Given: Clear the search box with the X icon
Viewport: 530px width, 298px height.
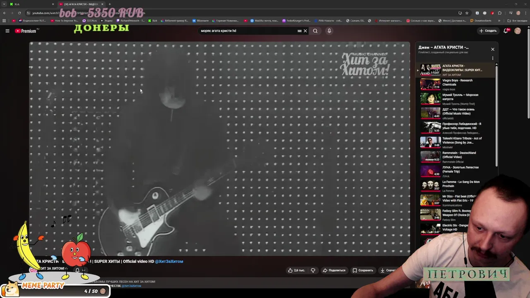Looking at the screenshot, I should pos(305,31).
